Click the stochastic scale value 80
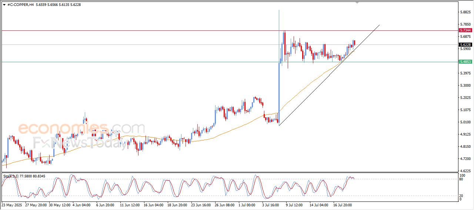The image size is (474, 210). 461,179
